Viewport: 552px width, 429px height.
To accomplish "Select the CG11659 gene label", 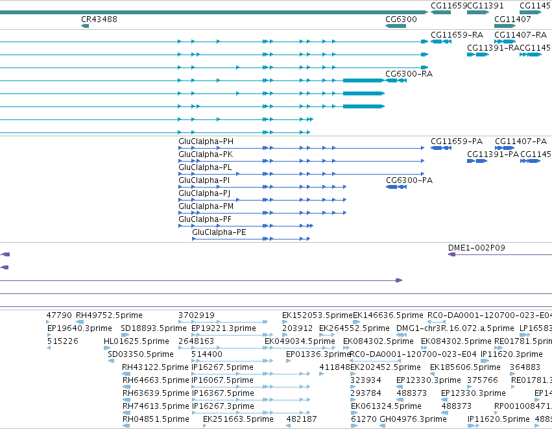I will (x=449, y=6).
